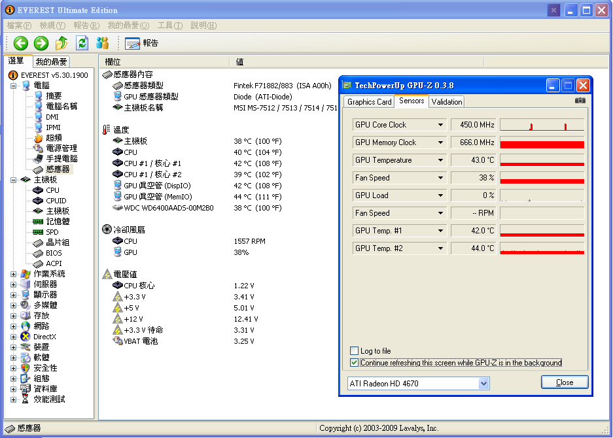Enable the Log to file checkbox
Screen dimensions: 613x438
pyautogui.click(x=354, y=350)
